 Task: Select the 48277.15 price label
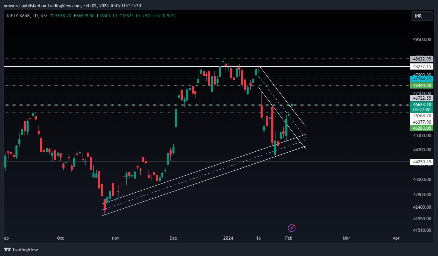click(x=422, y=67)
